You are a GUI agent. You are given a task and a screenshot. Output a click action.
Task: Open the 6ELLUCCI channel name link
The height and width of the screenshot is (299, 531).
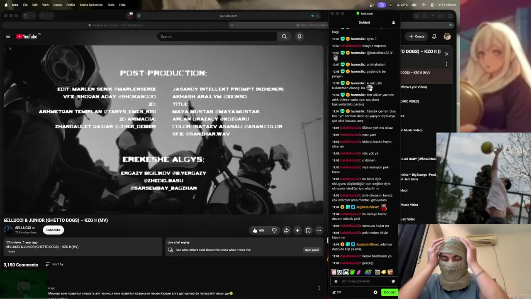(23, 228)
